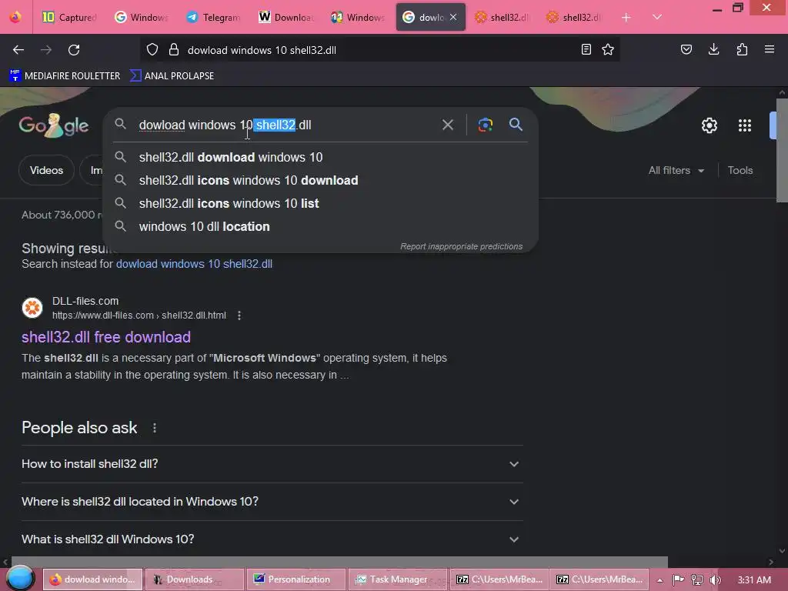Switch to the Telegram tab
Image resolution: width=788 pixels, height=591 pixels.
pos(213,17)
